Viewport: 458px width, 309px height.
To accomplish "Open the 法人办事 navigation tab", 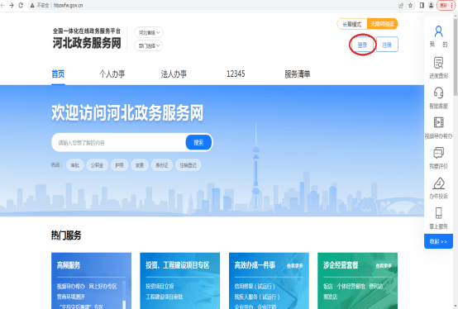I will [x=174, y=74].
